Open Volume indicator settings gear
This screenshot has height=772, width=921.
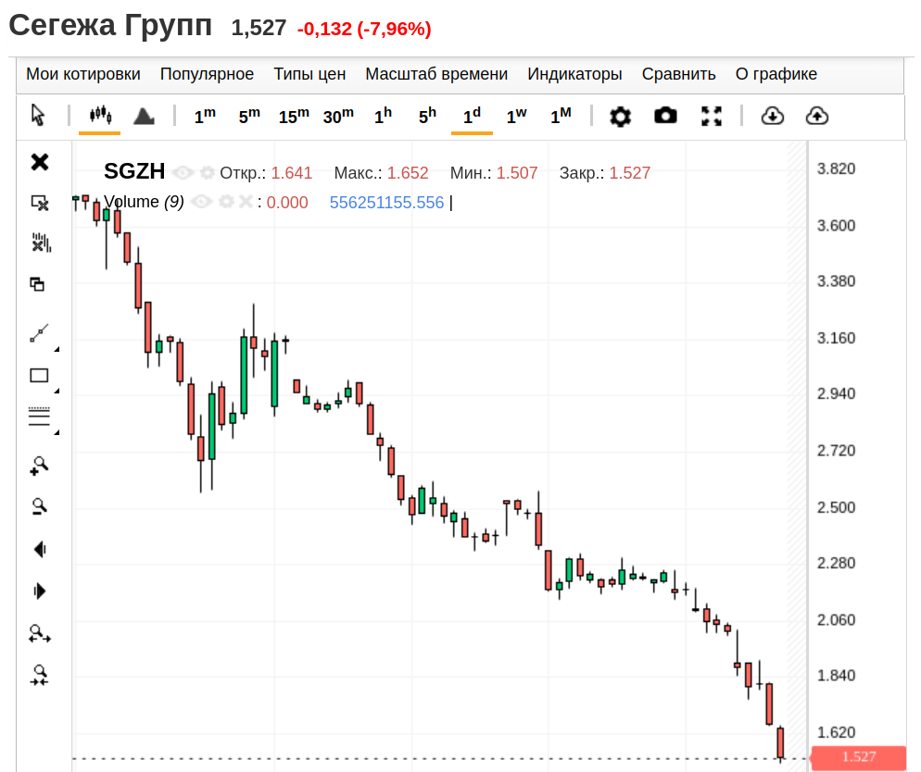(225, 202)
